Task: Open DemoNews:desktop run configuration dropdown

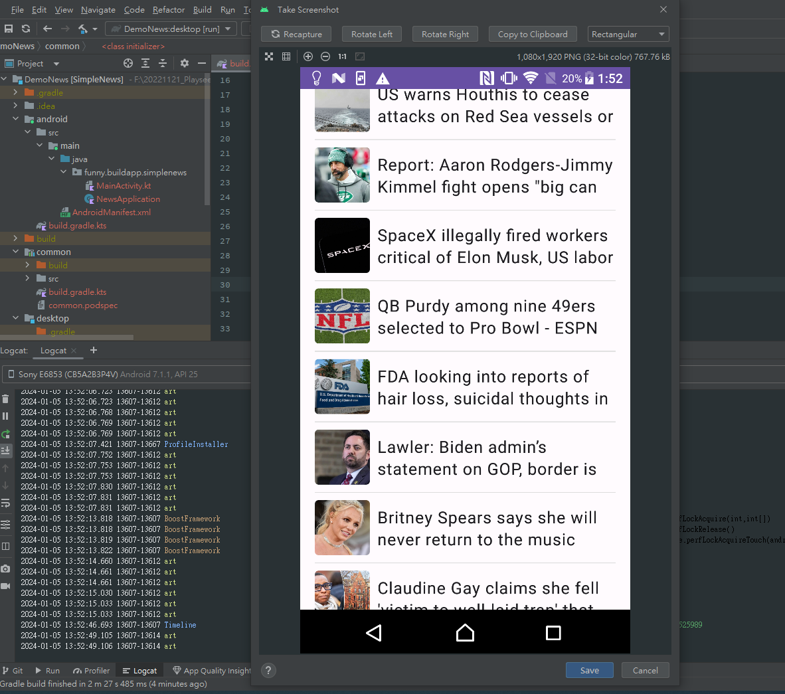Action: click(171, 29)
